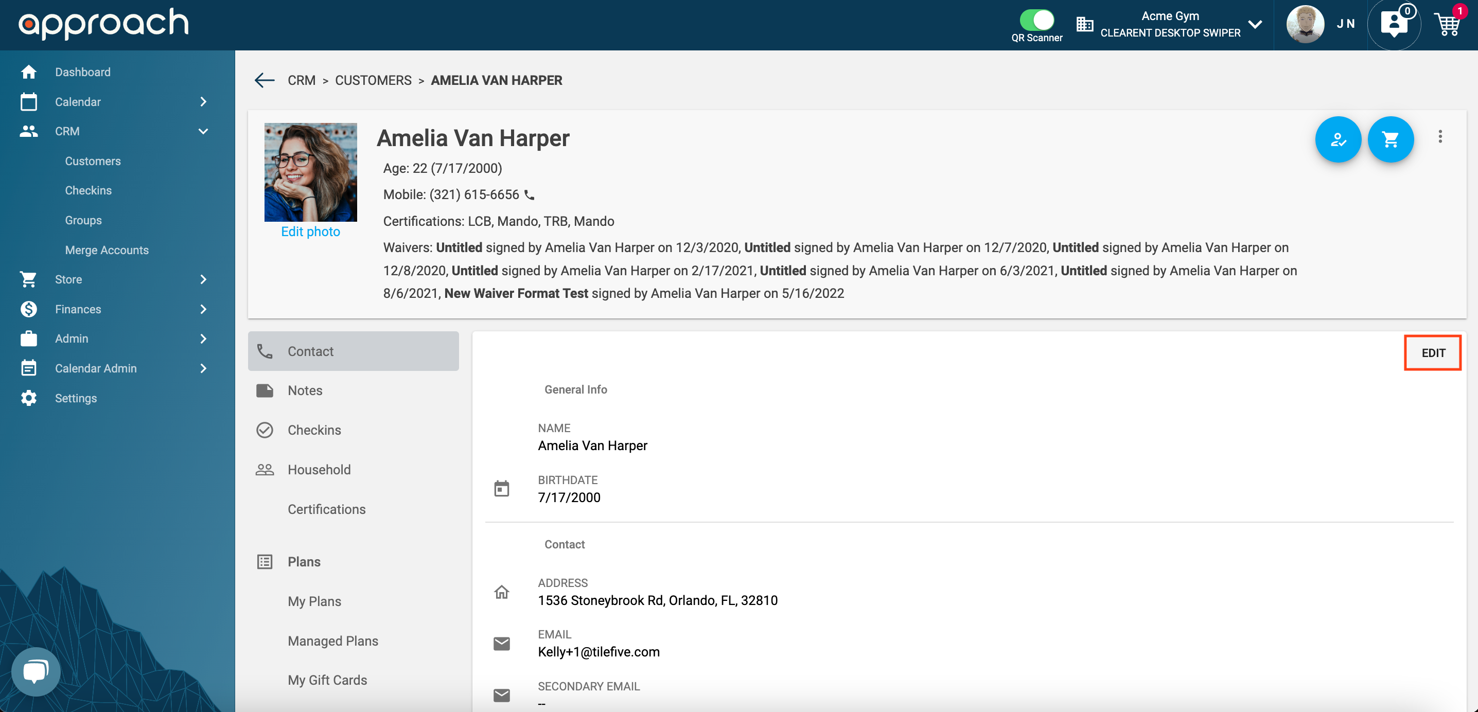Image resolution: width=1478 pixels, height=712 pixels.
Task: Open the sidebar Checkins submenu item
Action: (x=89, y=190)
